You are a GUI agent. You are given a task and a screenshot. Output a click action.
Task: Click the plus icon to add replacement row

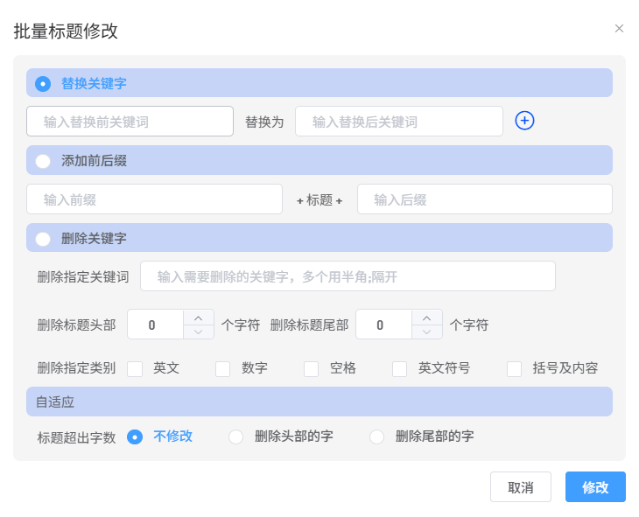click(524, 121)
